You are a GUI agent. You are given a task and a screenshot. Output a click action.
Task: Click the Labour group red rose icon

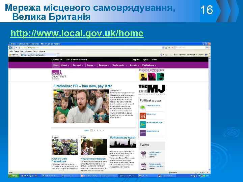(x=142, y=116)
